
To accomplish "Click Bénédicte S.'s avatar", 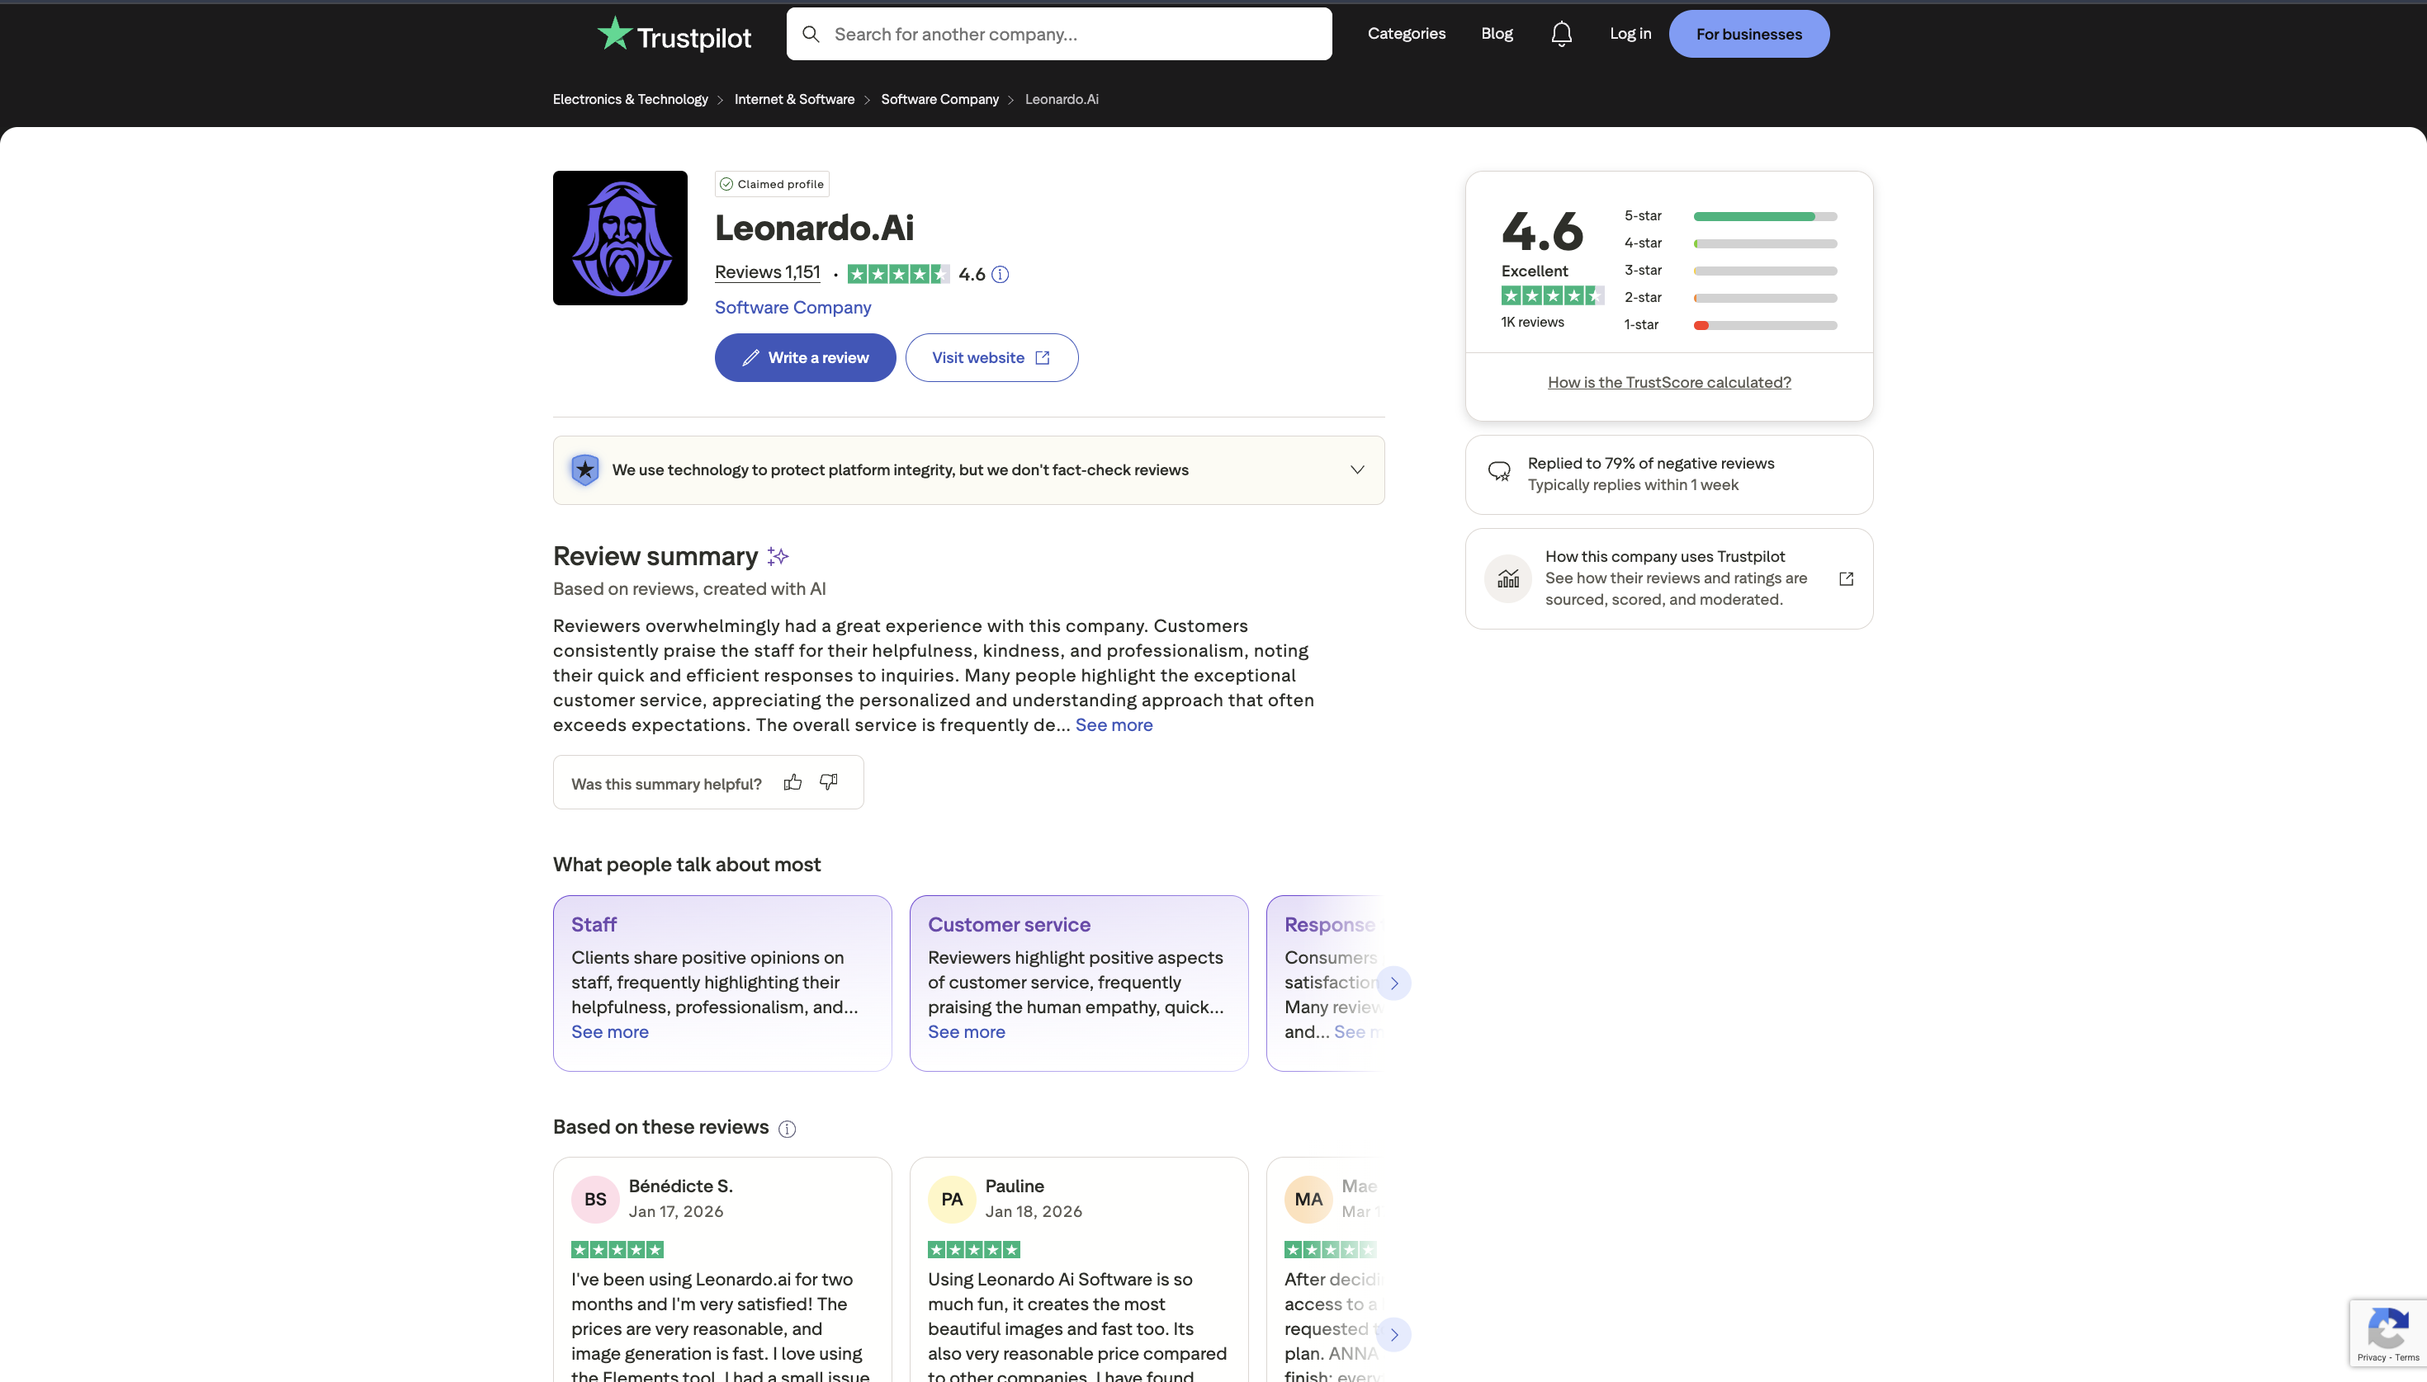I will (x=595, y=1199).
